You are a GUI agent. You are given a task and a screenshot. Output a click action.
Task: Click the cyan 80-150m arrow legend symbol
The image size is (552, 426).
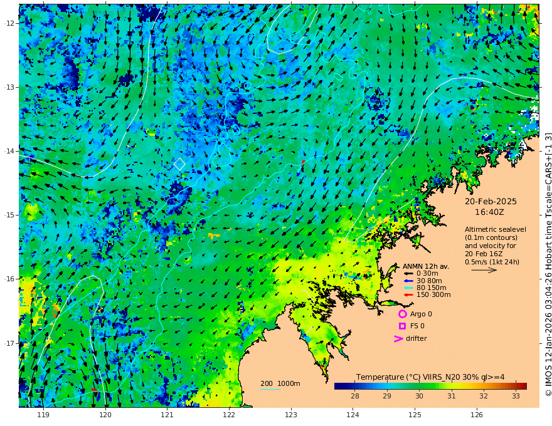408,288
